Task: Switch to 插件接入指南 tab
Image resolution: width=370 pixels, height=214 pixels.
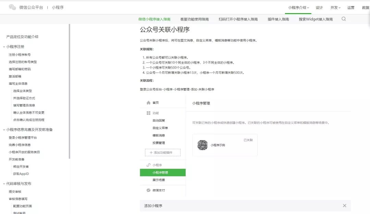Action: [278, 19]
